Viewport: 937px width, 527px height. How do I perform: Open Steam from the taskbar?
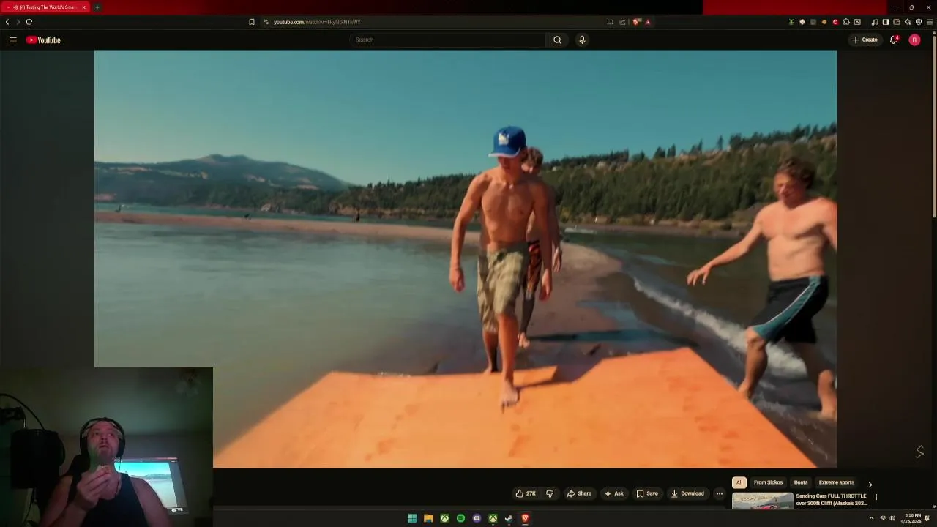509,518
